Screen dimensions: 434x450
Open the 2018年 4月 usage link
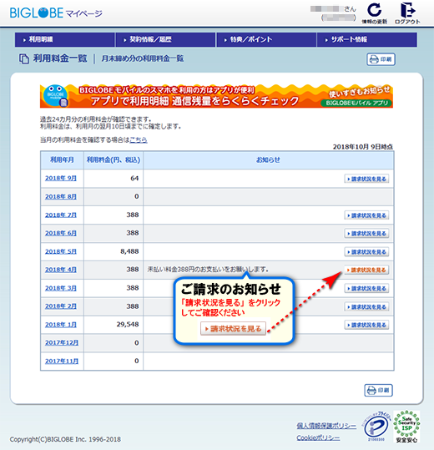[x=61, y=270]
